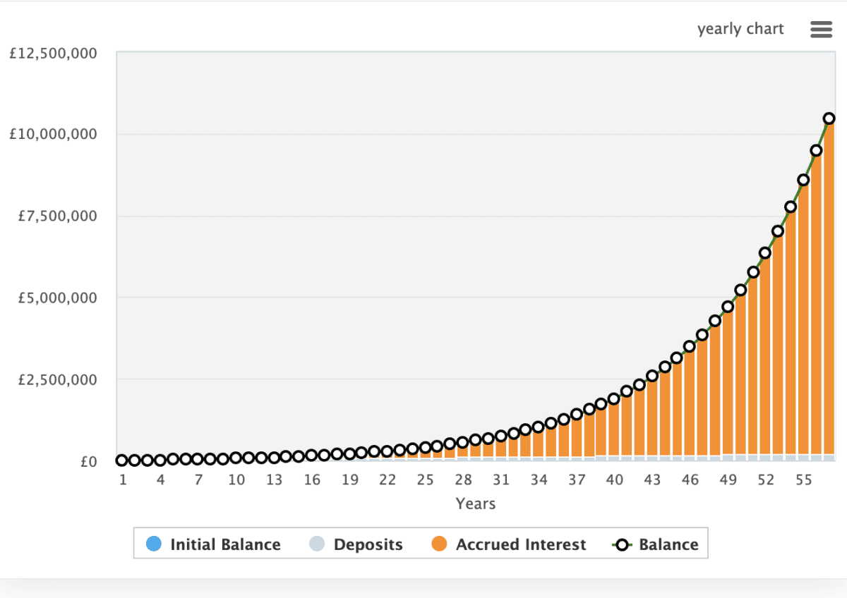Click the year 19 axis label
Viewport: 847px width, 598px height.
click(349, 480)
